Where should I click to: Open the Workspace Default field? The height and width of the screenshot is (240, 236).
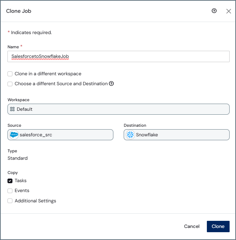coord(118,109)
